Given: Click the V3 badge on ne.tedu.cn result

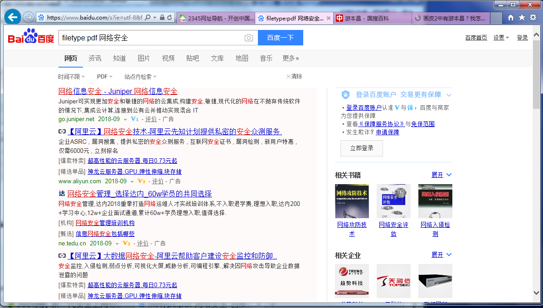Looking at the screenshot, I should point(126,243).
